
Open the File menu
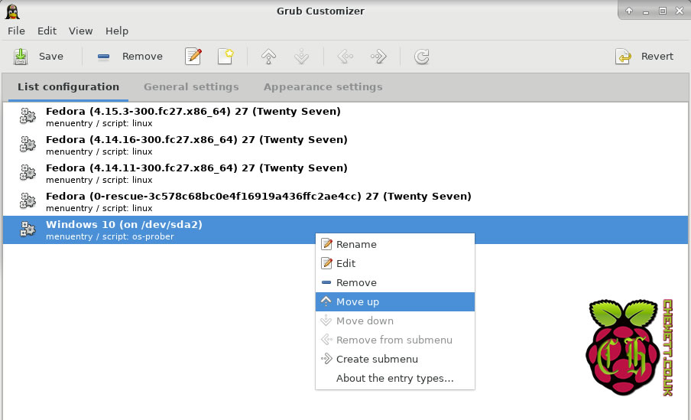(16, 31)
